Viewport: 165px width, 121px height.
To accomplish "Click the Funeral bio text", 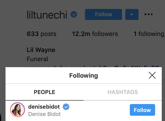I will 37,59.
